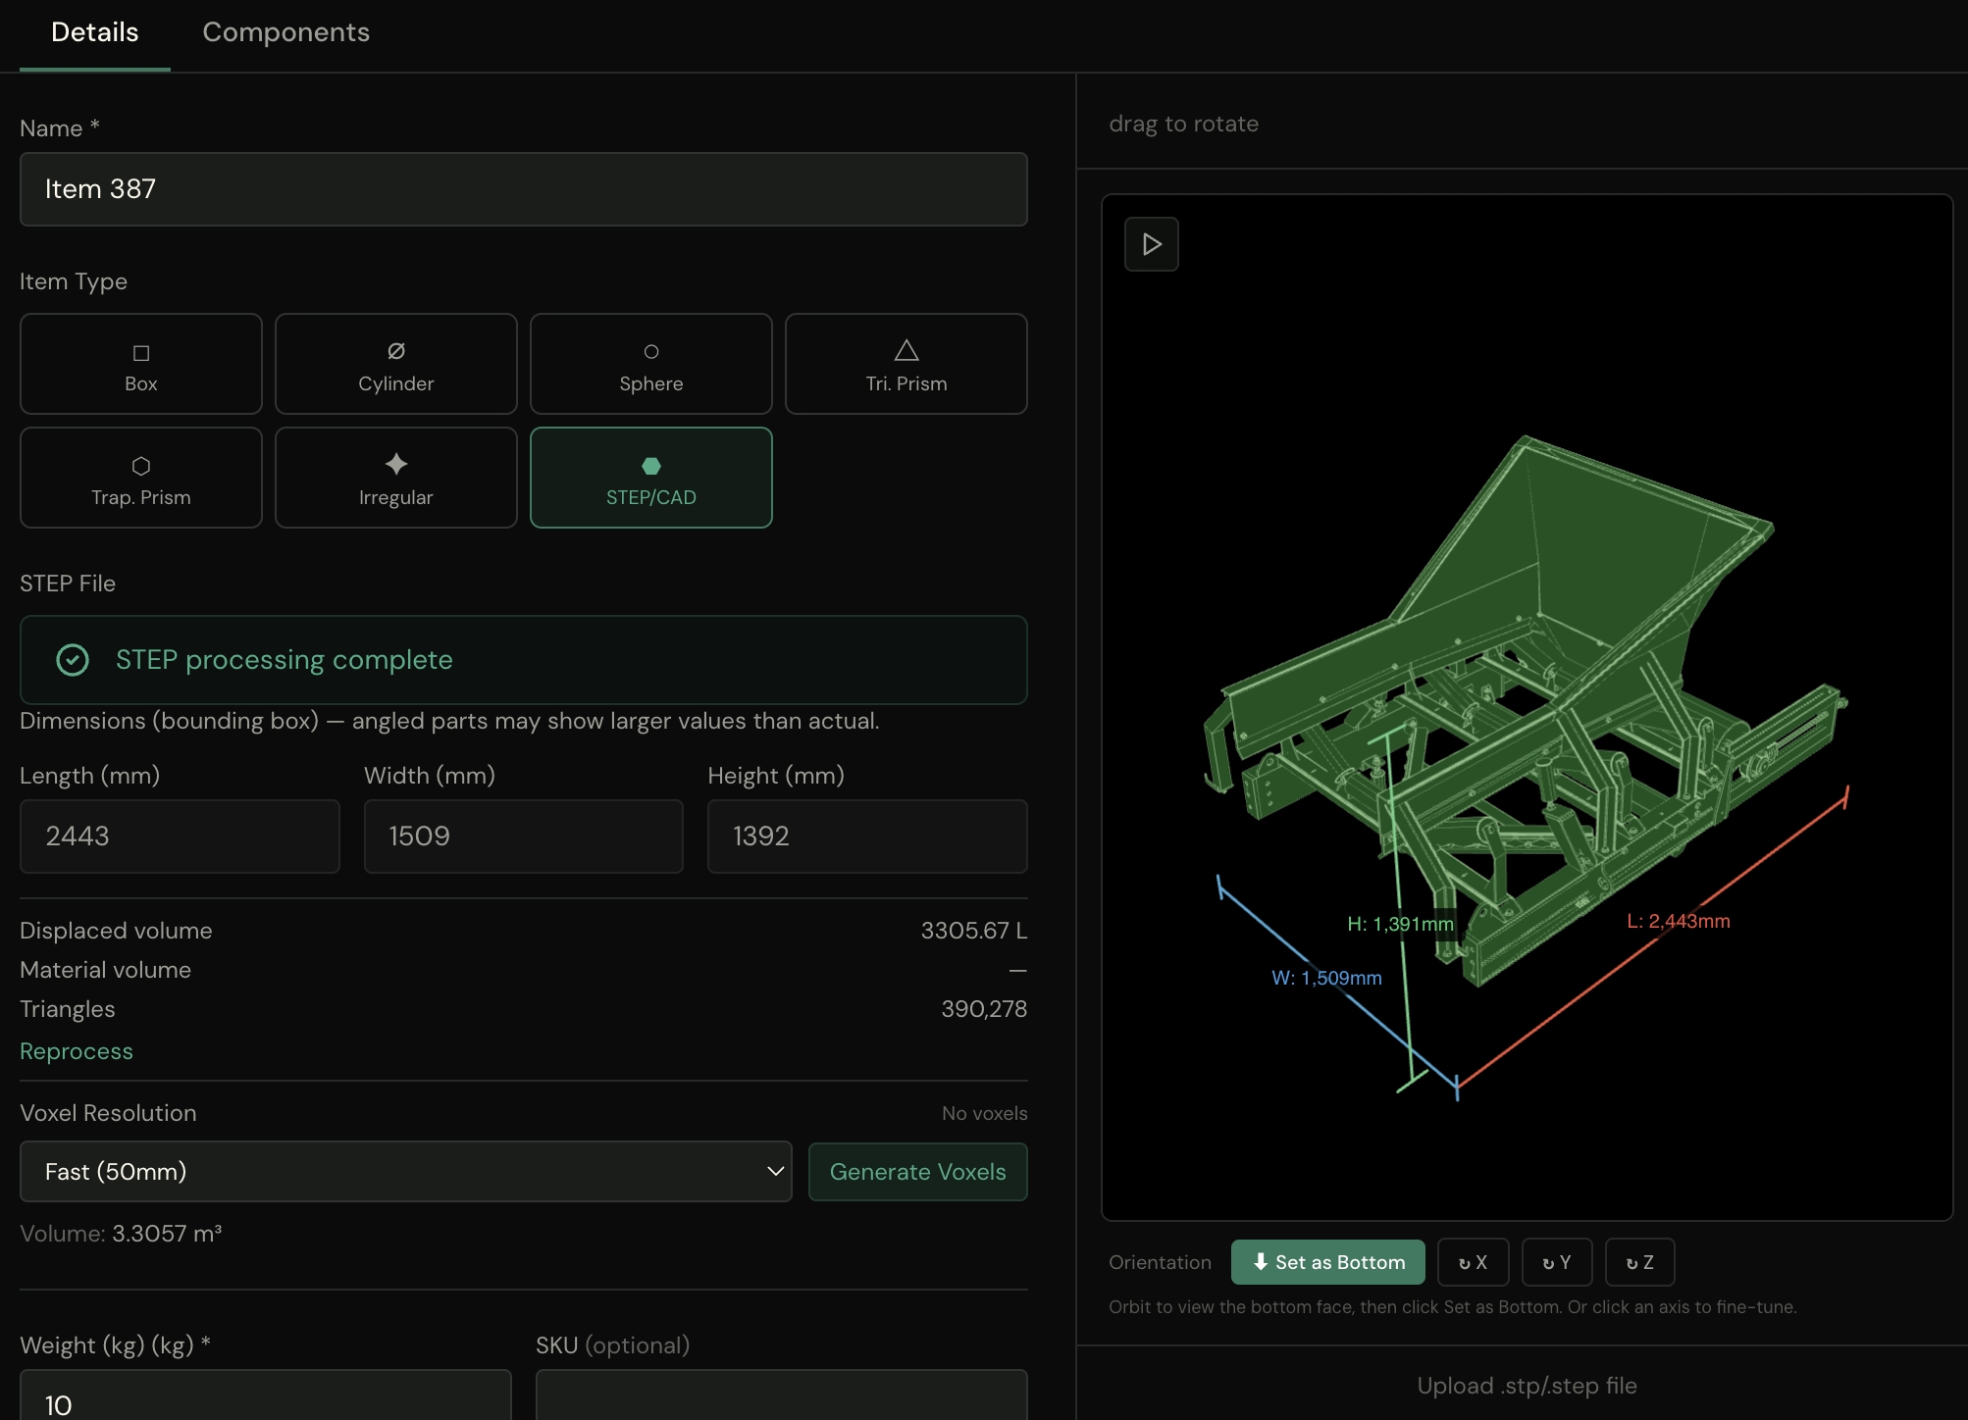Image resolution: width=1968 pixels, height=1420 pixels.
Task: Click the L: 2,443mm dimension label
Action: [x=1679, y=921]
